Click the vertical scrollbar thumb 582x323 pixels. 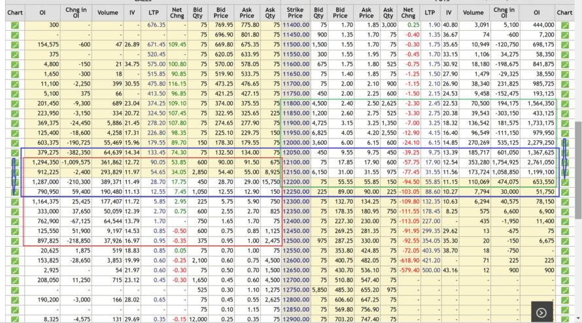pos(578,170)
